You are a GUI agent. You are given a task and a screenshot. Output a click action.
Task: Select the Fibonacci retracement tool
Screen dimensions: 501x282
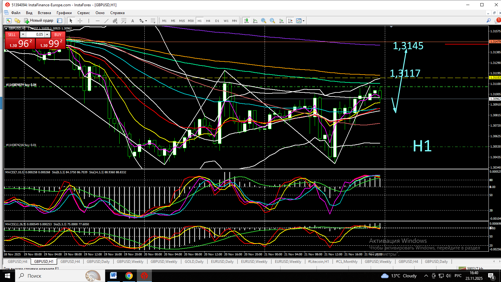(124, 21)
